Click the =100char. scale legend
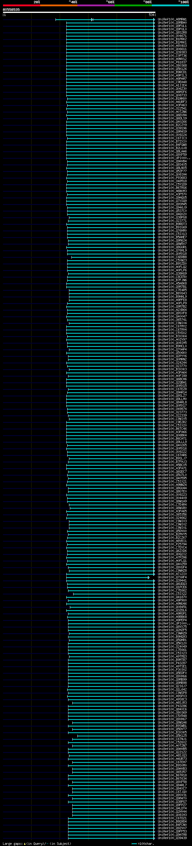Screen dimensions: 192x846 click(x=142, y=843)
